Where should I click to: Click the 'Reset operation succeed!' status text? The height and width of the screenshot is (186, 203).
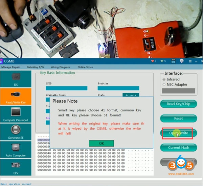(x=16, y=184)
